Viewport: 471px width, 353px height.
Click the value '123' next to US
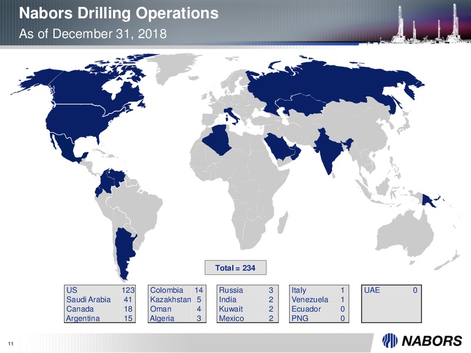[128, 290]
